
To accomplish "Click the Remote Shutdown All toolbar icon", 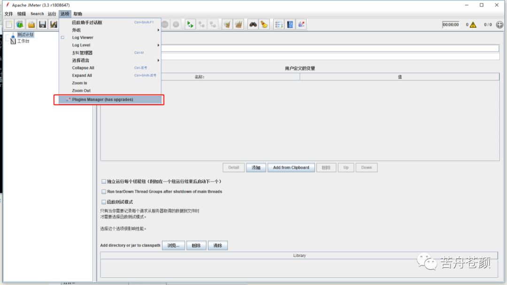I will (213, 24).
